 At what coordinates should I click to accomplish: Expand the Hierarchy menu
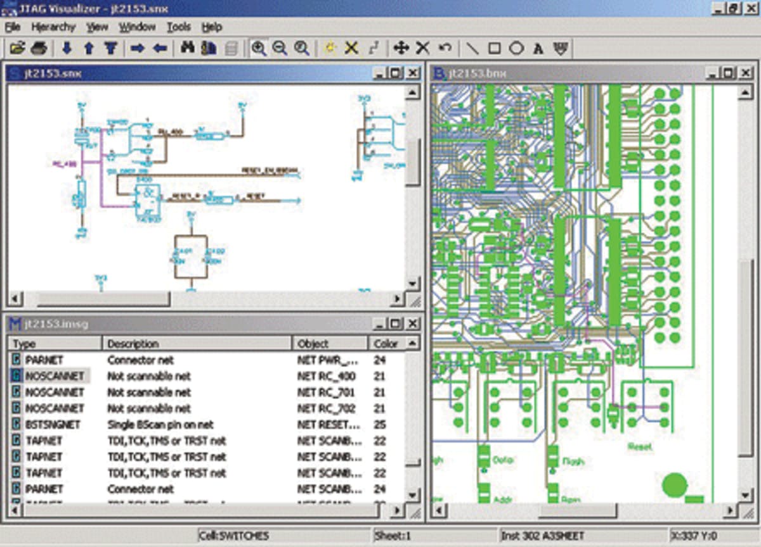54,27
